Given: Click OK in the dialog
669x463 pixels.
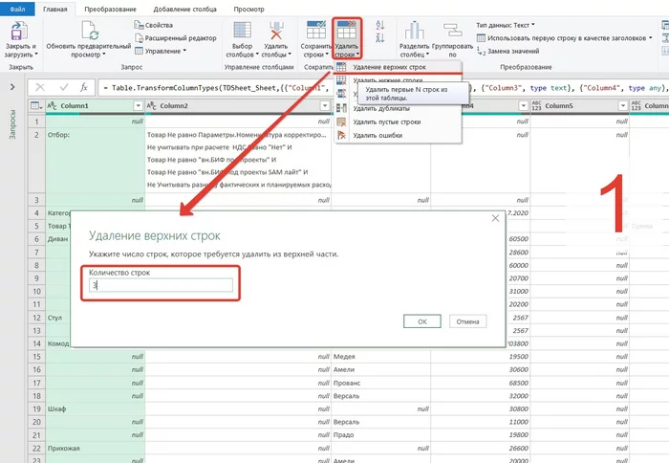Looking at the screenshot, I should (x=422, y=321).
